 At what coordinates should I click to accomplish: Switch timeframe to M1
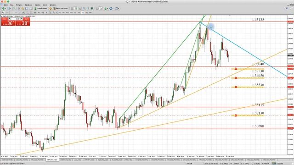tap(59, 12)
